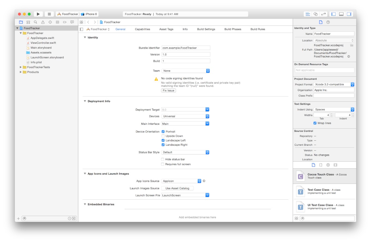Show the Quick Help inspector
Image resolution: width=371 pixels, height=243 pixels.
coord(328,22)
